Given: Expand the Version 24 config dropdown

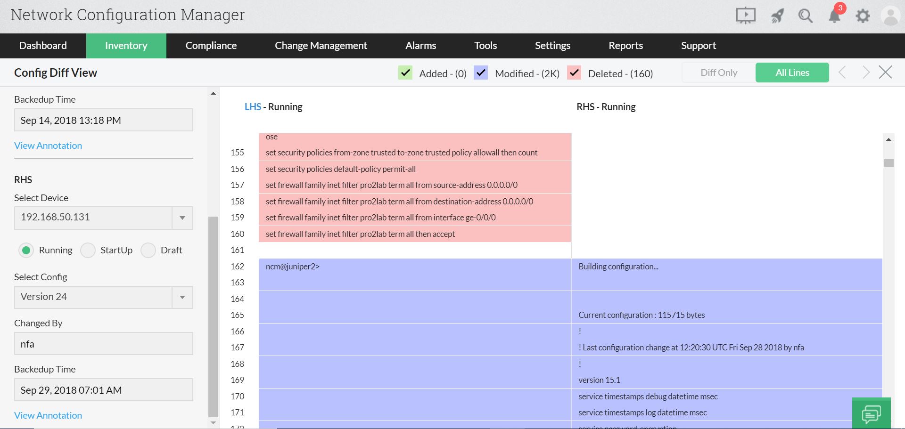Looking at the screenshot, I should click(182, 297).
